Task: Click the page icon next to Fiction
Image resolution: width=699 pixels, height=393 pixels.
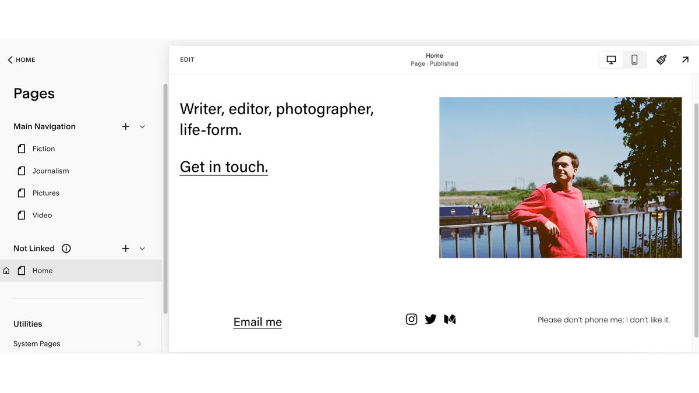Action: coord(22,148)
